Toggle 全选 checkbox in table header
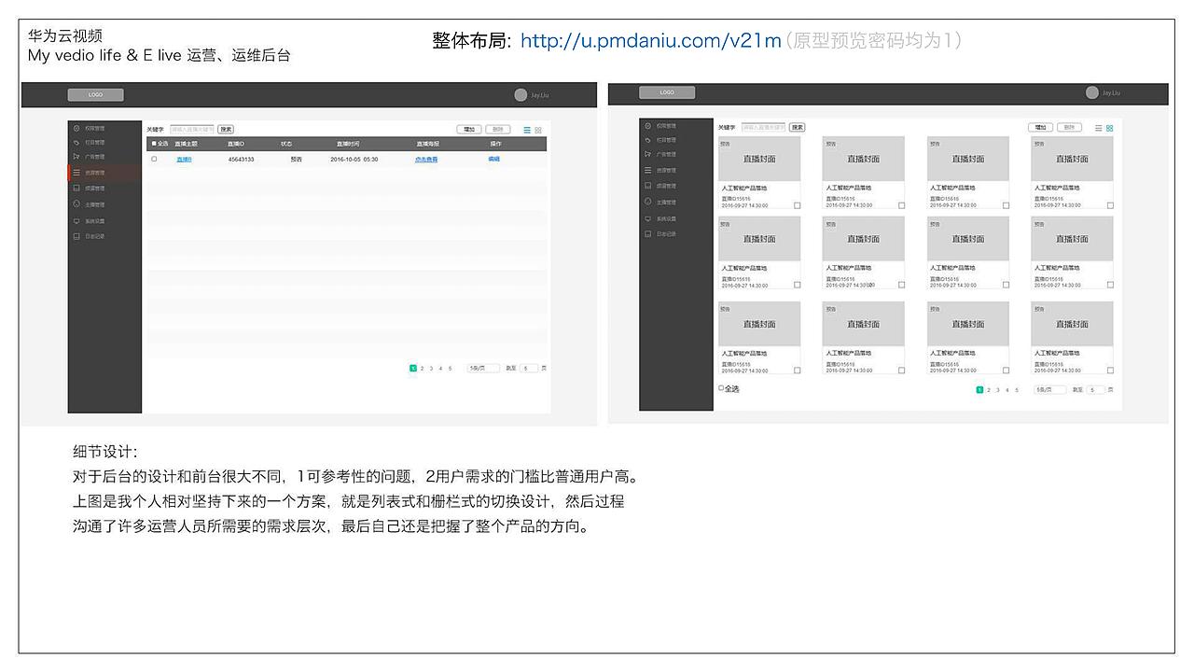Viewport: 1194px width, 672px height. 154,144
